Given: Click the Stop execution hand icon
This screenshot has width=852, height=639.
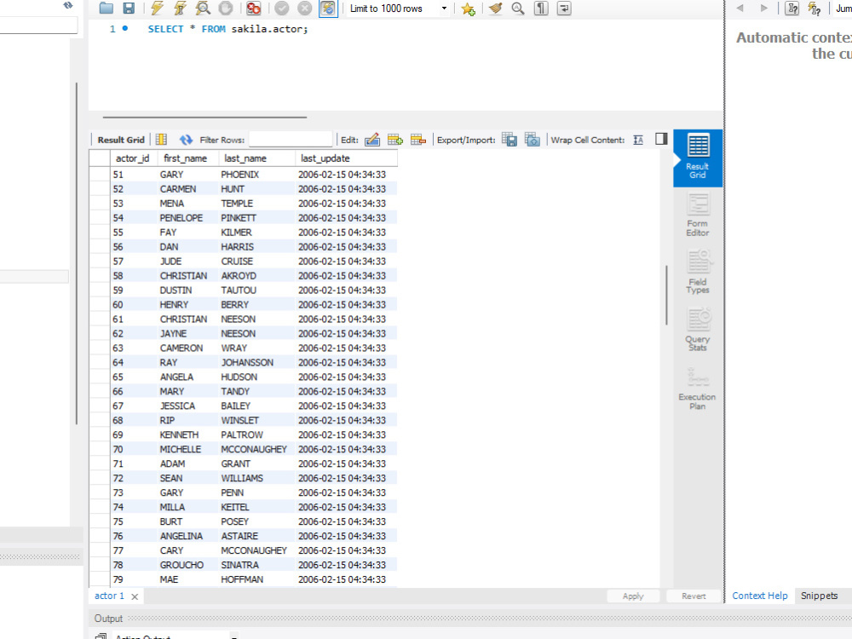Looking at the screenshot, I should pos(226,9).
